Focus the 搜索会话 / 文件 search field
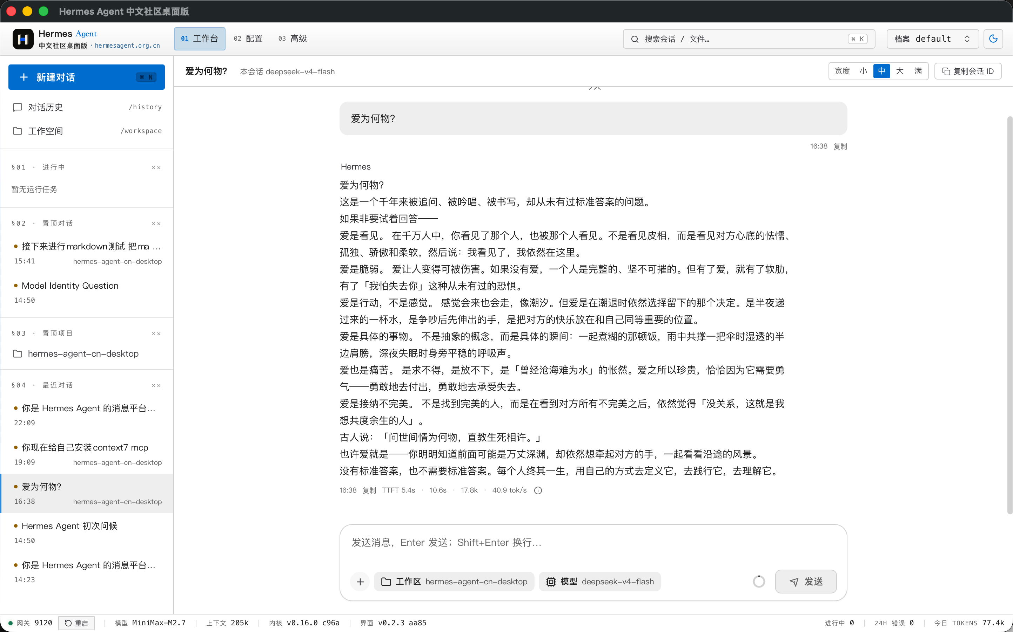The width and height of the screenshot is (1013, 632). pos(749,39)
